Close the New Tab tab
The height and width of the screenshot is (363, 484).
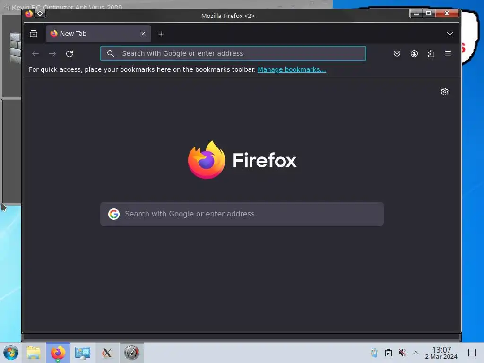pos(143,34)
